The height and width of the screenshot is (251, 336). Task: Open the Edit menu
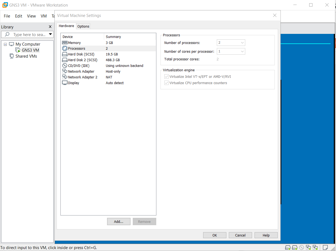coord(19,16)
